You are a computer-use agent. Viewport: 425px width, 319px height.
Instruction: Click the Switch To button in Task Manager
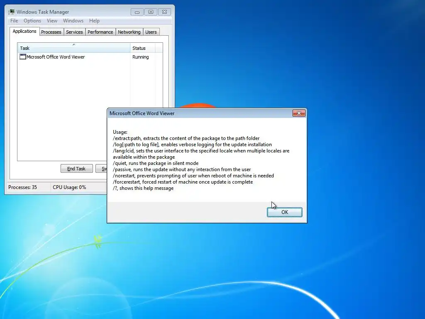[x=101, y=169]
